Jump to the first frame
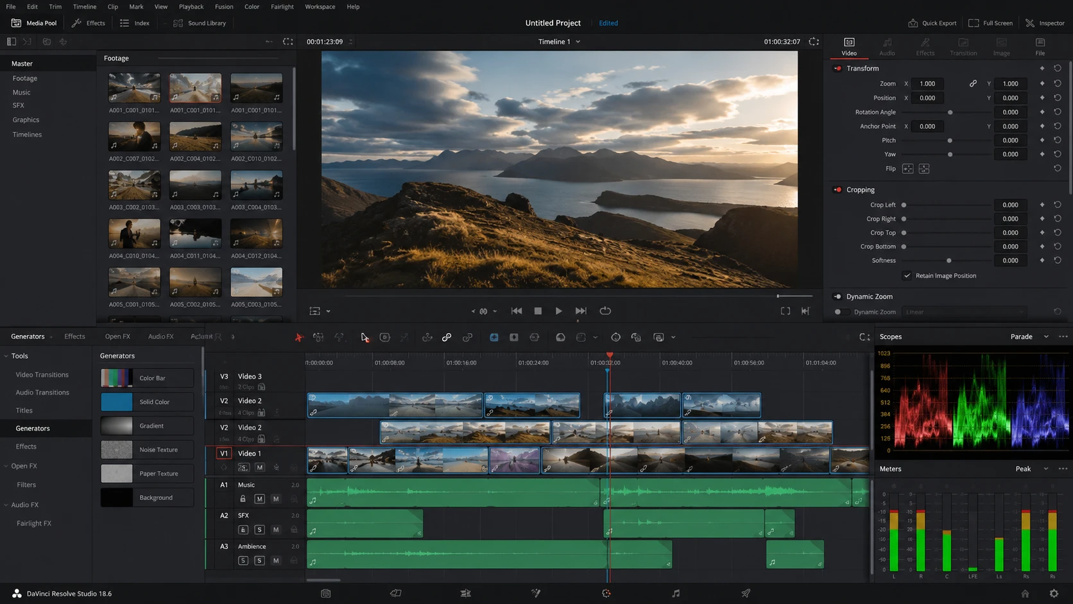 (x=517, y=311)
